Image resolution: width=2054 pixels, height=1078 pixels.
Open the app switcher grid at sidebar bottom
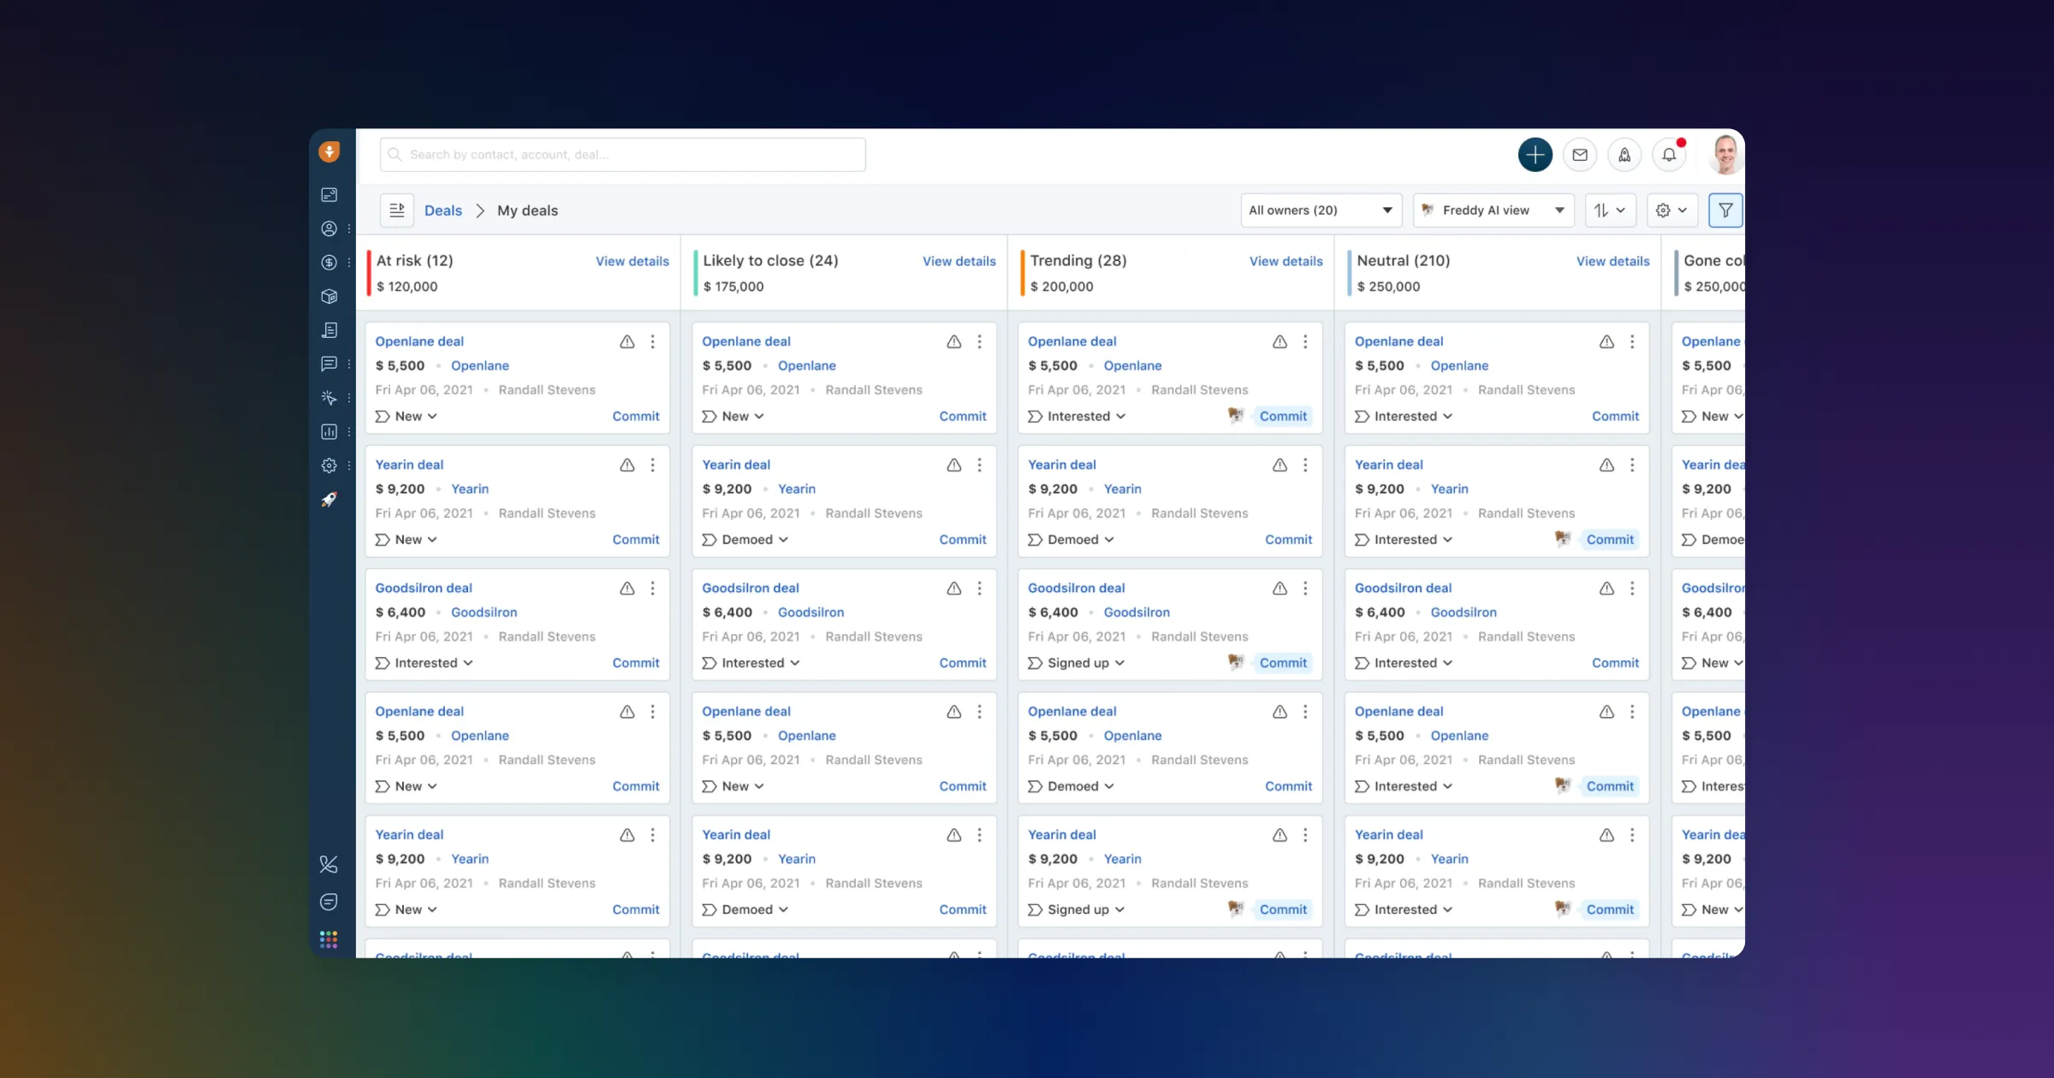point(329,939)
